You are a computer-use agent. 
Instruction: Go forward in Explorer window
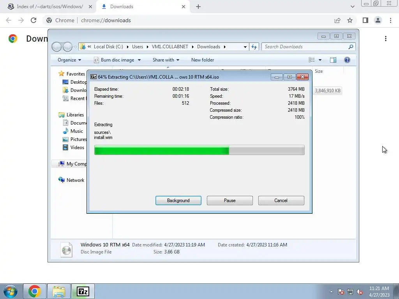(67, 47)
